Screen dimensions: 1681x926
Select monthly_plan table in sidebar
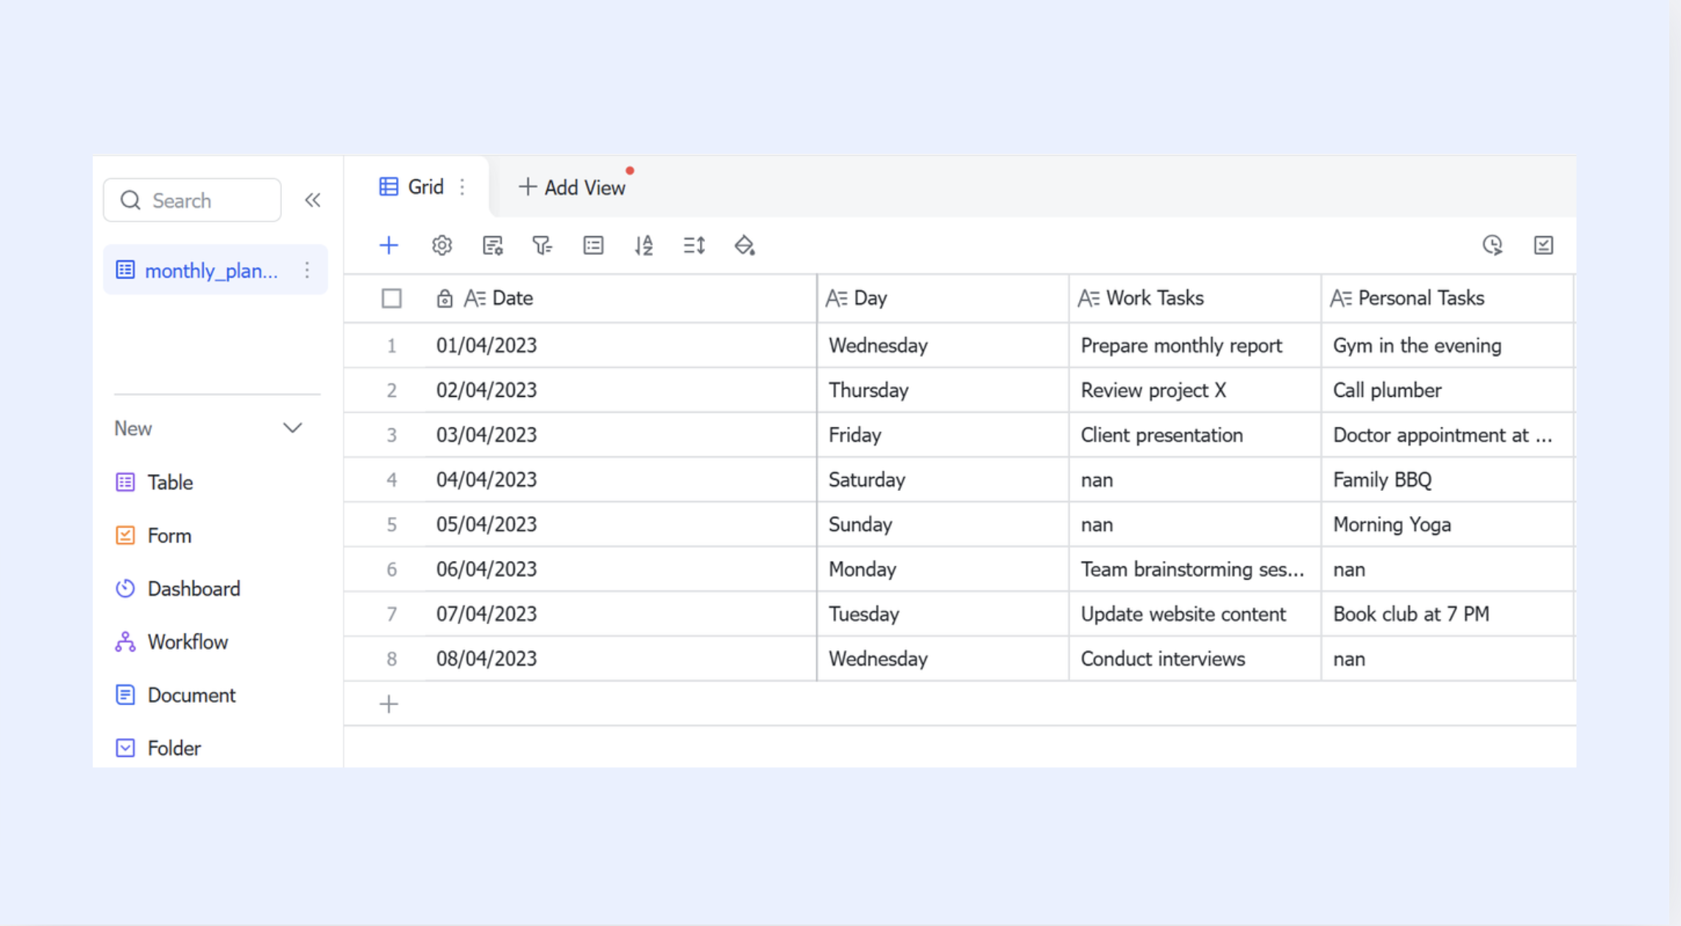[216, 270]
